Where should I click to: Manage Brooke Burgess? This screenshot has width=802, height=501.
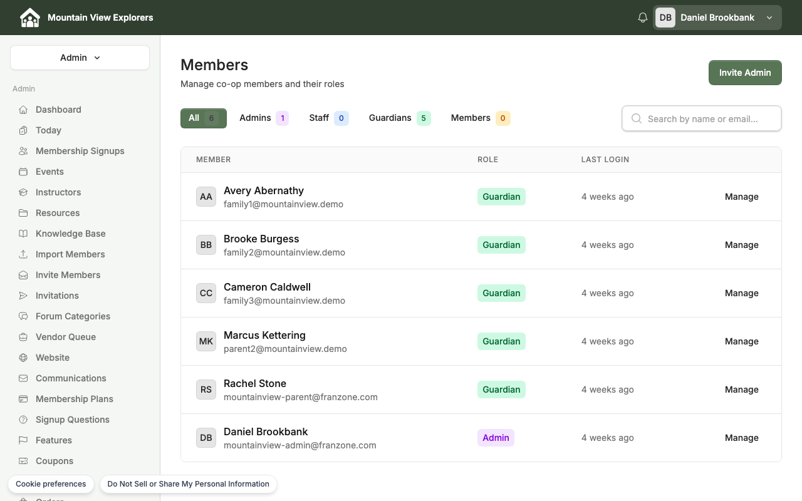(x=742, y=245)
